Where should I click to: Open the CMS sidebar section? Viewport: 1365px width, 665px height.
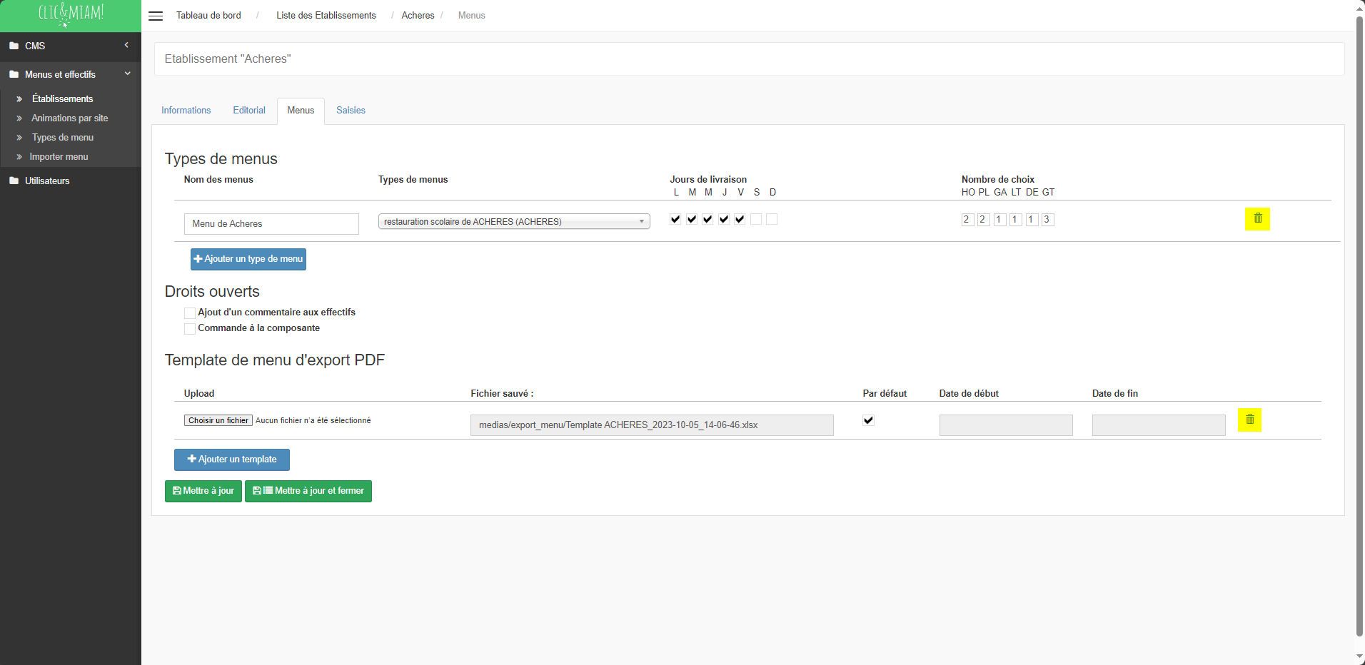pos(35,46)
